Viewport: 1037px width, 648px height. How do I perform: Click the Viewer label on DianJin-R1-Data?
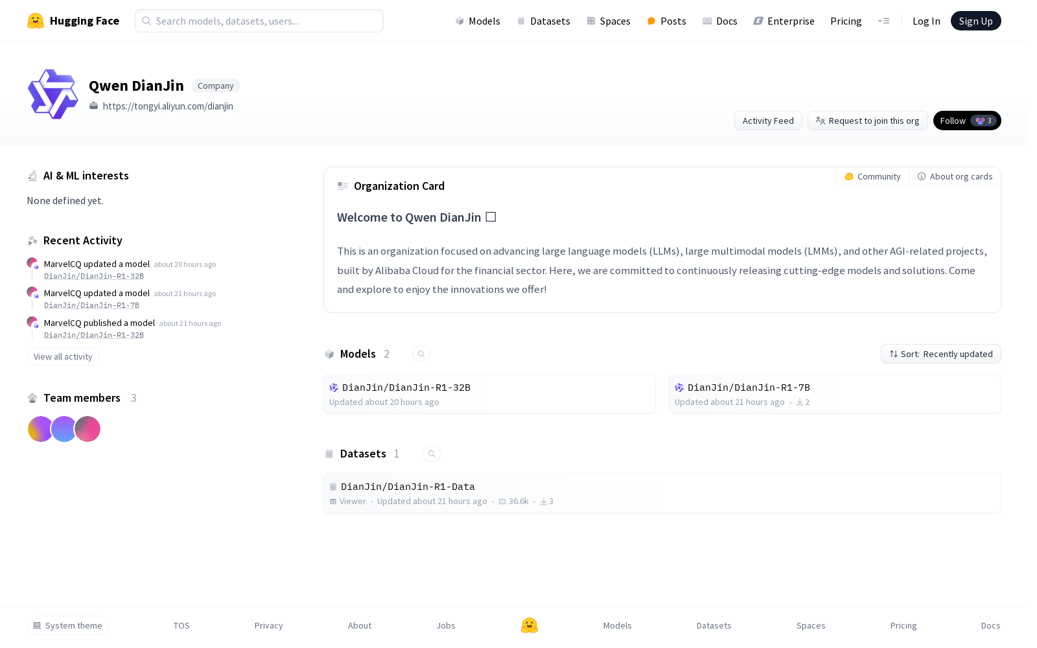[x=353, y=502]
